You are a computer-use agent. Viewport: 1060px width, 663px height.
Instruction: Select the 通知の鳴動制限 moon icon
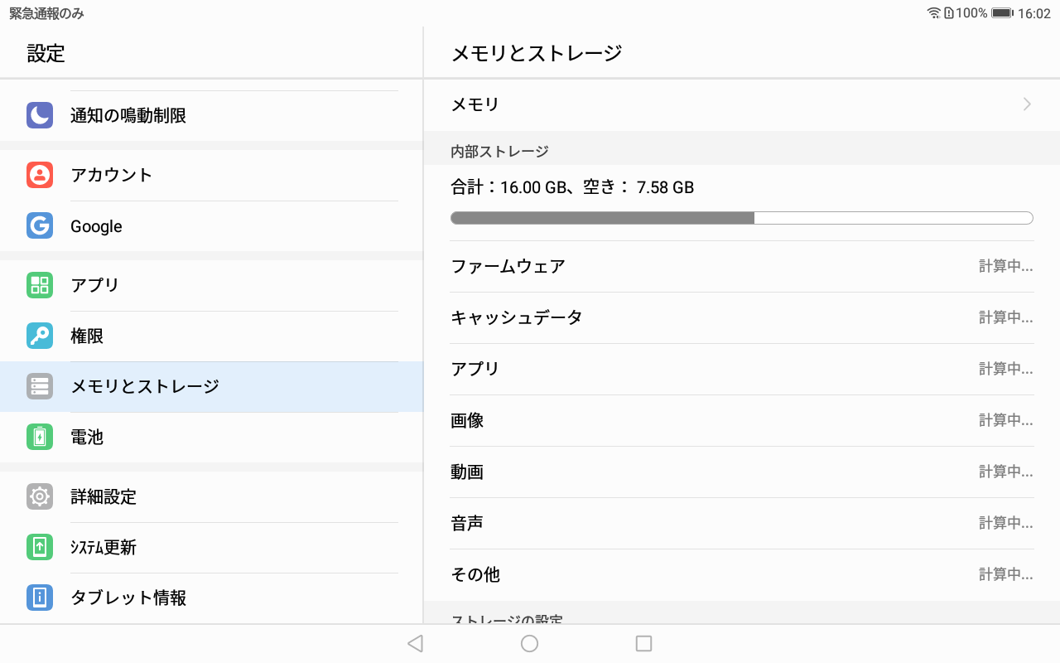pyautogui.click(x=39, y=115)
